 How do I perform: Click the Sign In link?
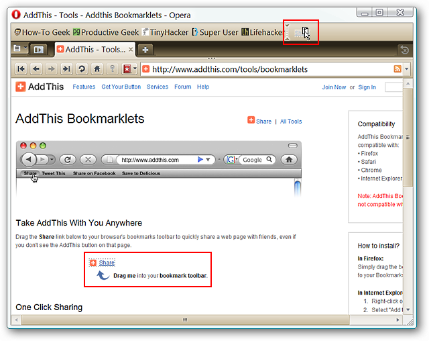[367, 87]
